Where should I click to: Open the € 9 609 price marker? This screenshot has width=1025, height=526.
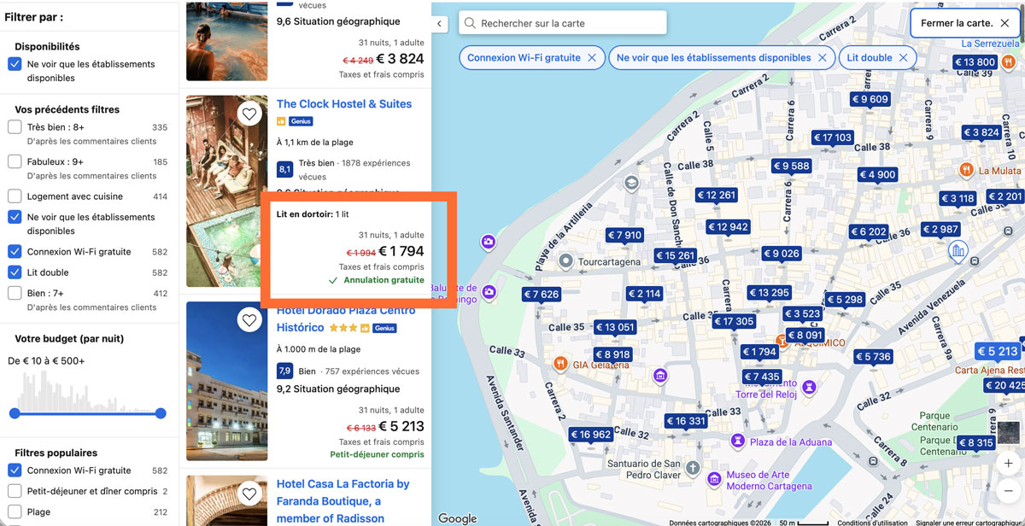click(x=870, y=99)
